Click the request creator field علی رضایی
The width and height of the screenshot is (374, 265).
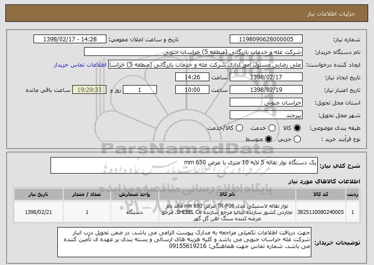tap(205, 65)
